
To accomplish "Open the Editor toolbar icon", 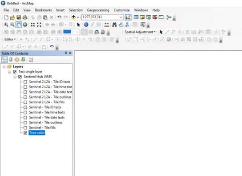I will [x=128, y=17].
